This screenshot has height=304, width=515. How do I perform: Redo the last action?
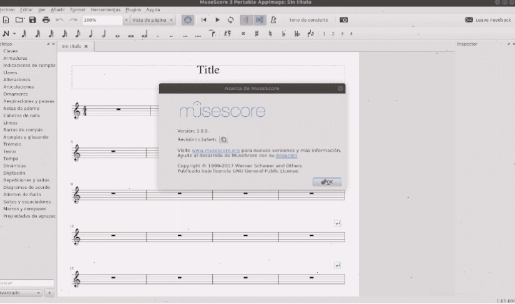[73, 20]
